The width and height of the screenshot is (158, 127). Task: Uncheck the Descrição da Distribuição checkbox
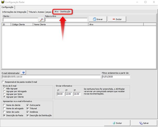click(28, 116)
